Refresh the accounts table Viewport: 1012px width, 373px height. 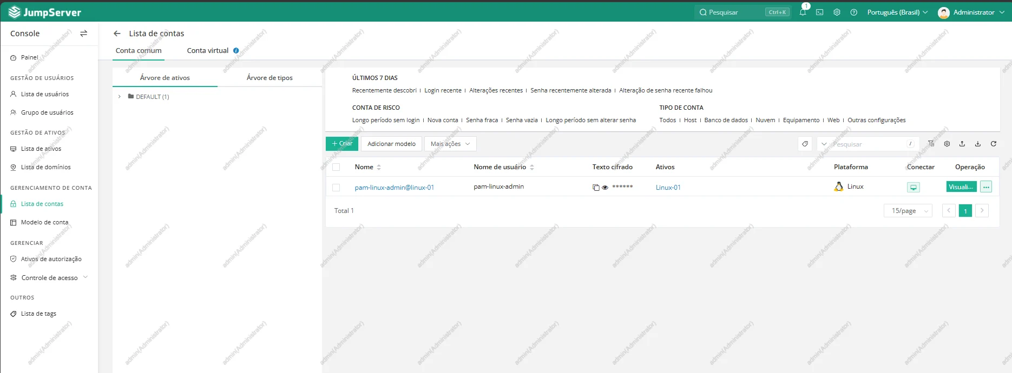tap(994, 144)
